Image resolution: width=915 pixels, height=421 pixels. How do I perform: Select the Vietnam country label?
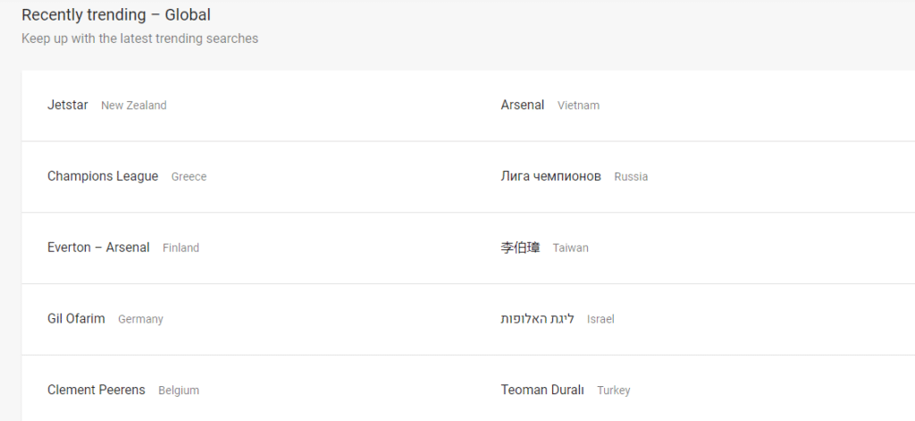click(578, 105)
